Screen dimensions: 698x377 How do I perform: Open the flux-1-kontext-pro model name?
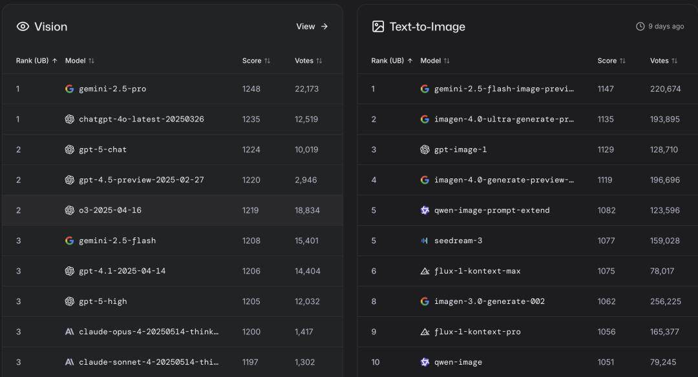pyautogui.click(x=477, y=332)
